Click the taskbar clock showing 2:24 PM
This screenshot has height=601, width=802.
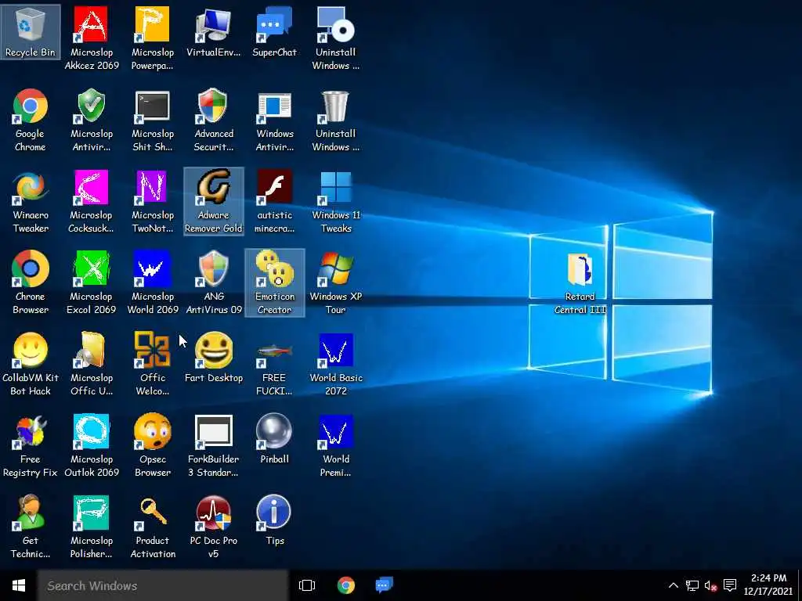pos(768,585)
